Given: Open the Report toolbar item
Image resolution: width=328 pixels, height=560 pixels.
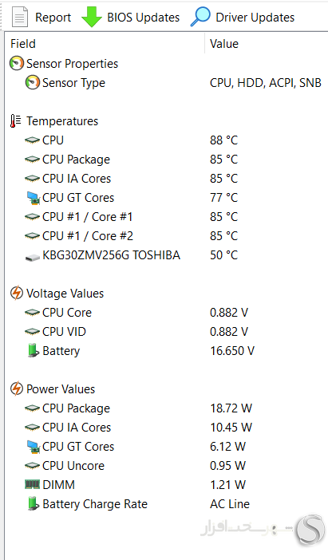Looking at the screenshot, I should tap(41, 17).
